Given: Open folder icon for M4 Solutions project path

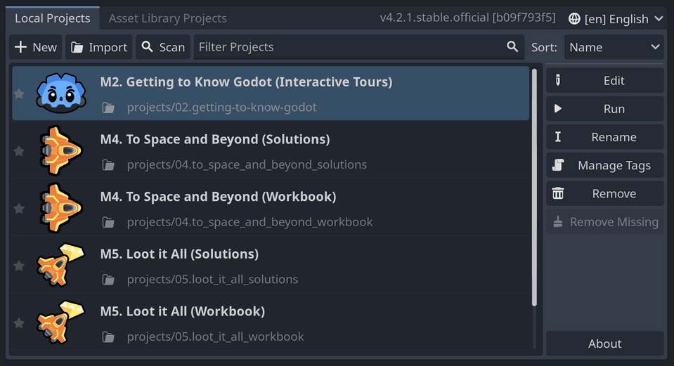Looking at the screenshot, I should tap(108, 165).
